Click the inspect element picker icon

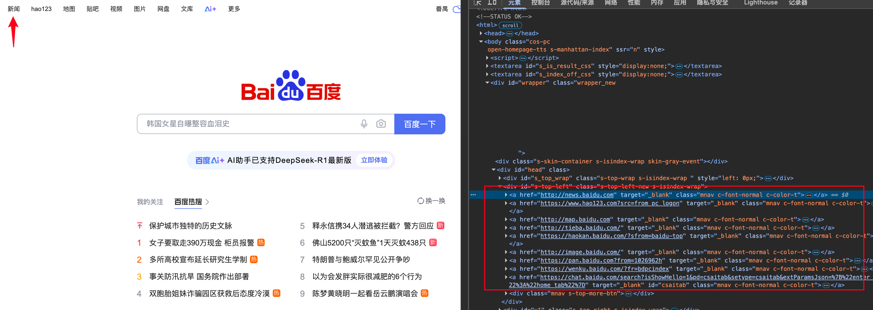(478, 3)
